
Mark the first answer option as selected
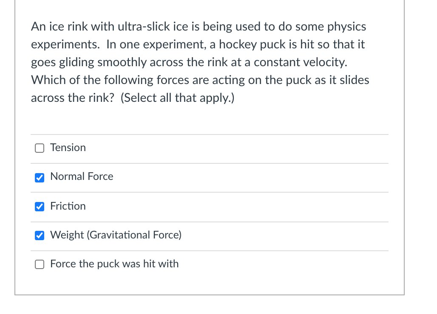[x=39, y=148]
